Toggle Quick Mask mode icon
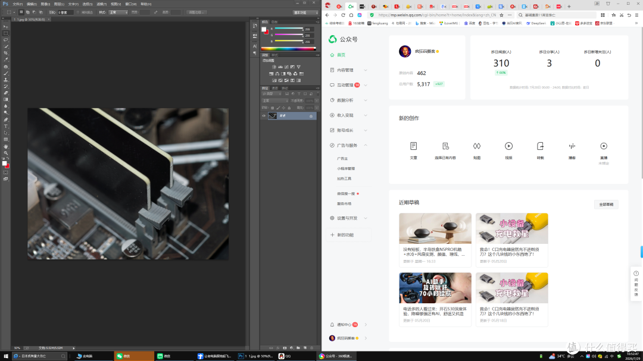The width and height of the screenshot is (643, 361). pyautogui.click(x=6, y=172)
